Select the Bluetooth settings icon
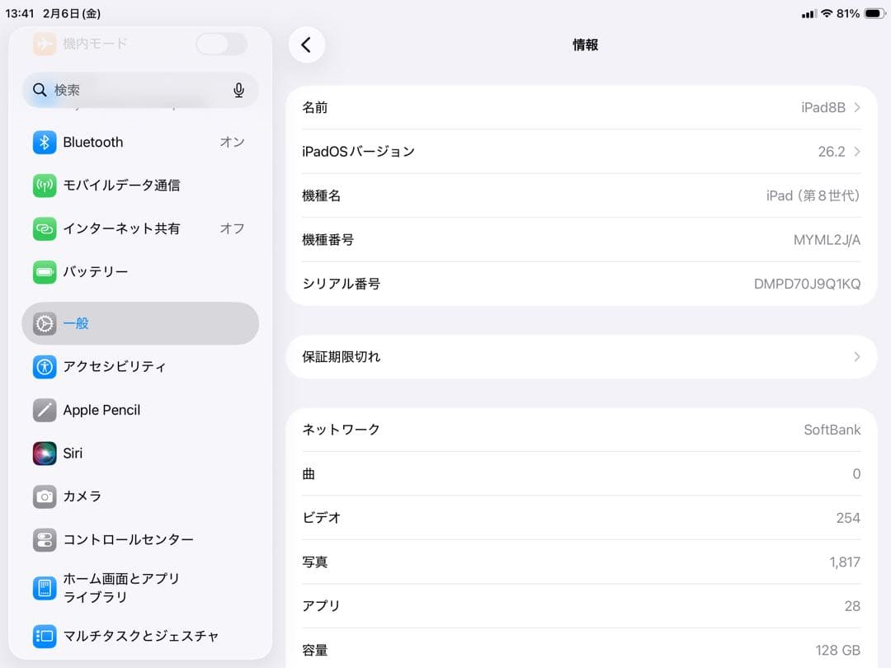 pyautogui.click(x=44, y=142)
